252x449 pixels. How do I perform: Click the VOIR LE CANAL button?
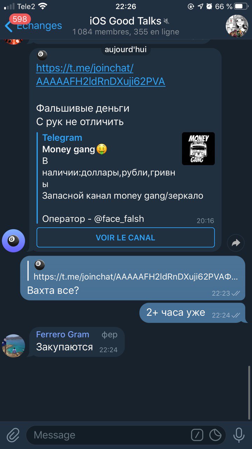pyautogui.click(x=125, y=237)
